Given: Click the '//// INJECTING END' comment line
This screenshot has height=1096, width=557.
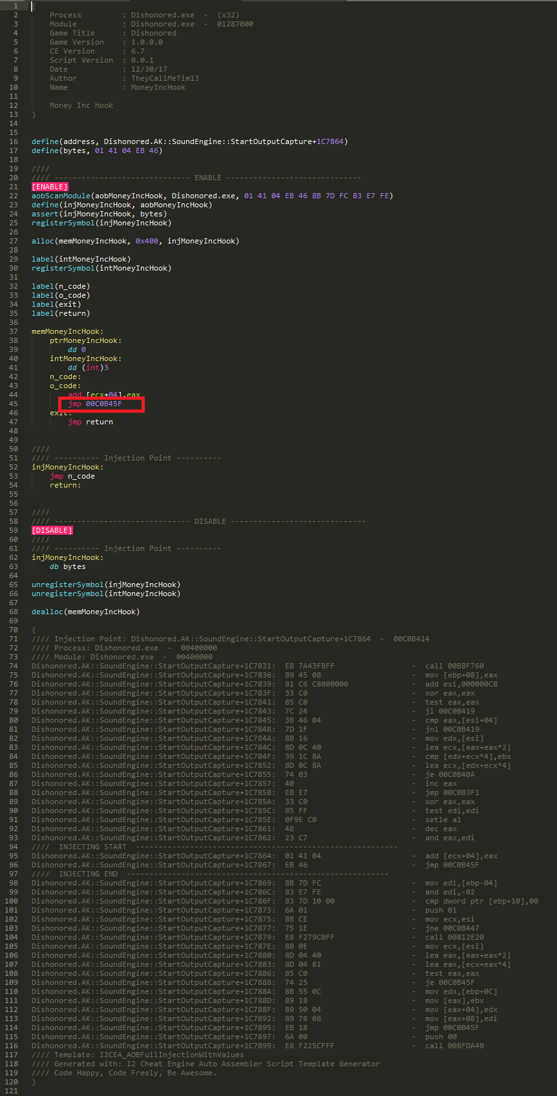Looking at the screenshot, I should click(x=209, y=874).
